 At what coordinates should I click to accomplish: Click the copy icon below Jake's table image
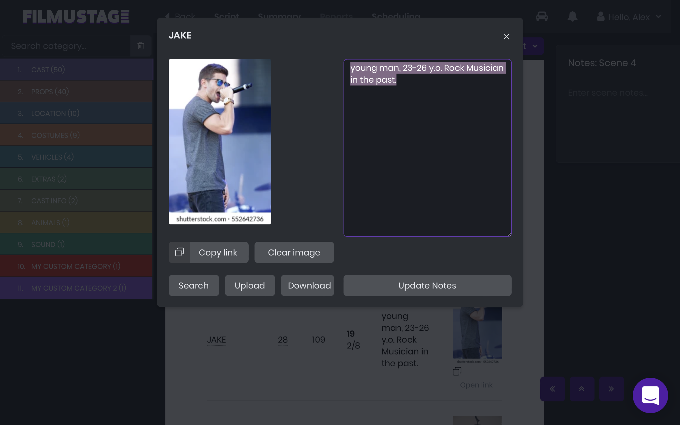457,371
